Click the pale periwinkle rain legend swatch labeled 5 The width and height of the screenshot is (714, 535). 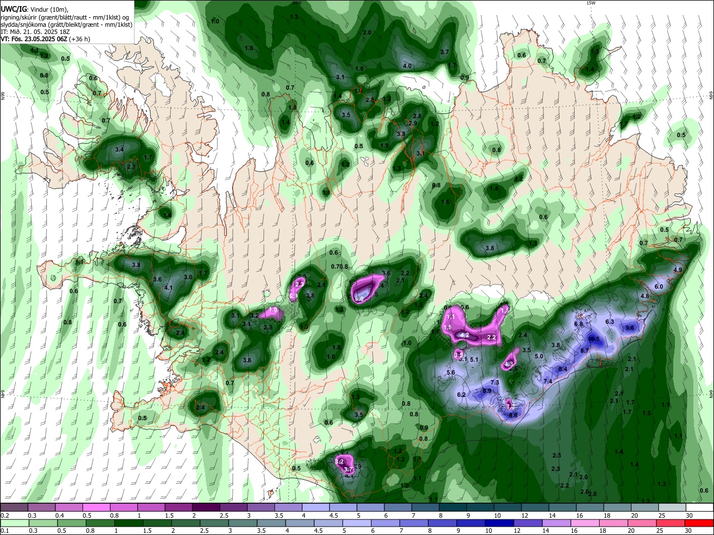click(x=357, y=523)
